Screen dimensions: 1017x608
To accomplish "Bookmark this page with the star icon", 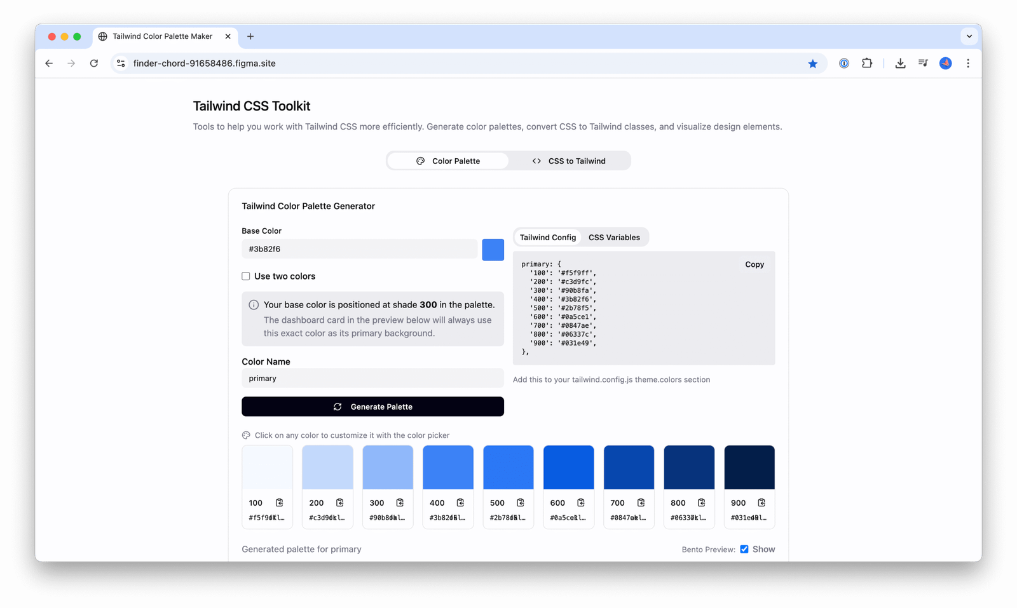I will pyautogui.click(x=812, y=64).
